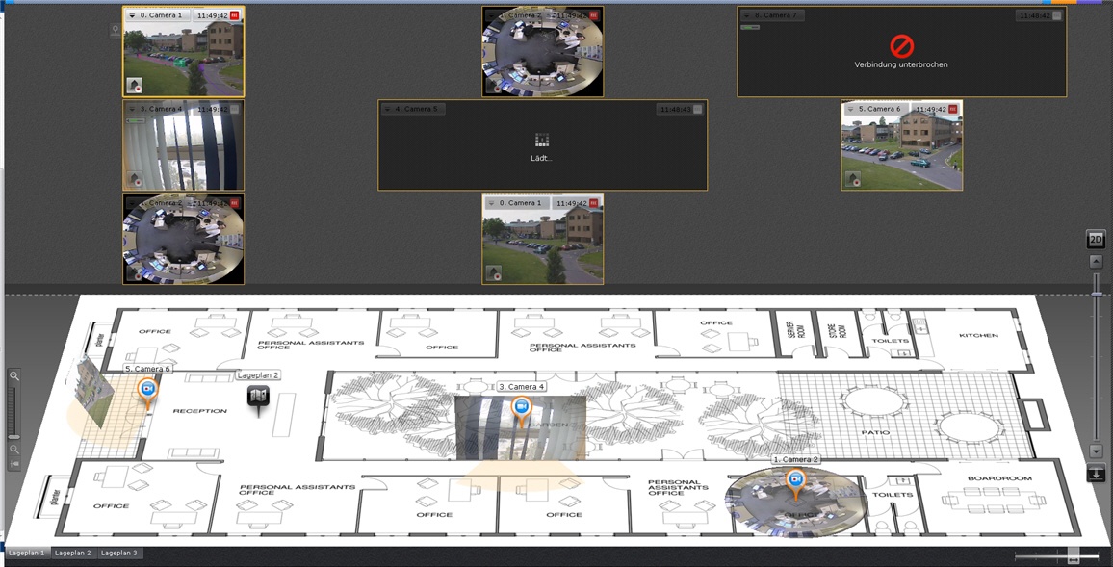Expand the Camera 5 tile dropdown arrow
The image size is (1113, 567).
[387, 109]
